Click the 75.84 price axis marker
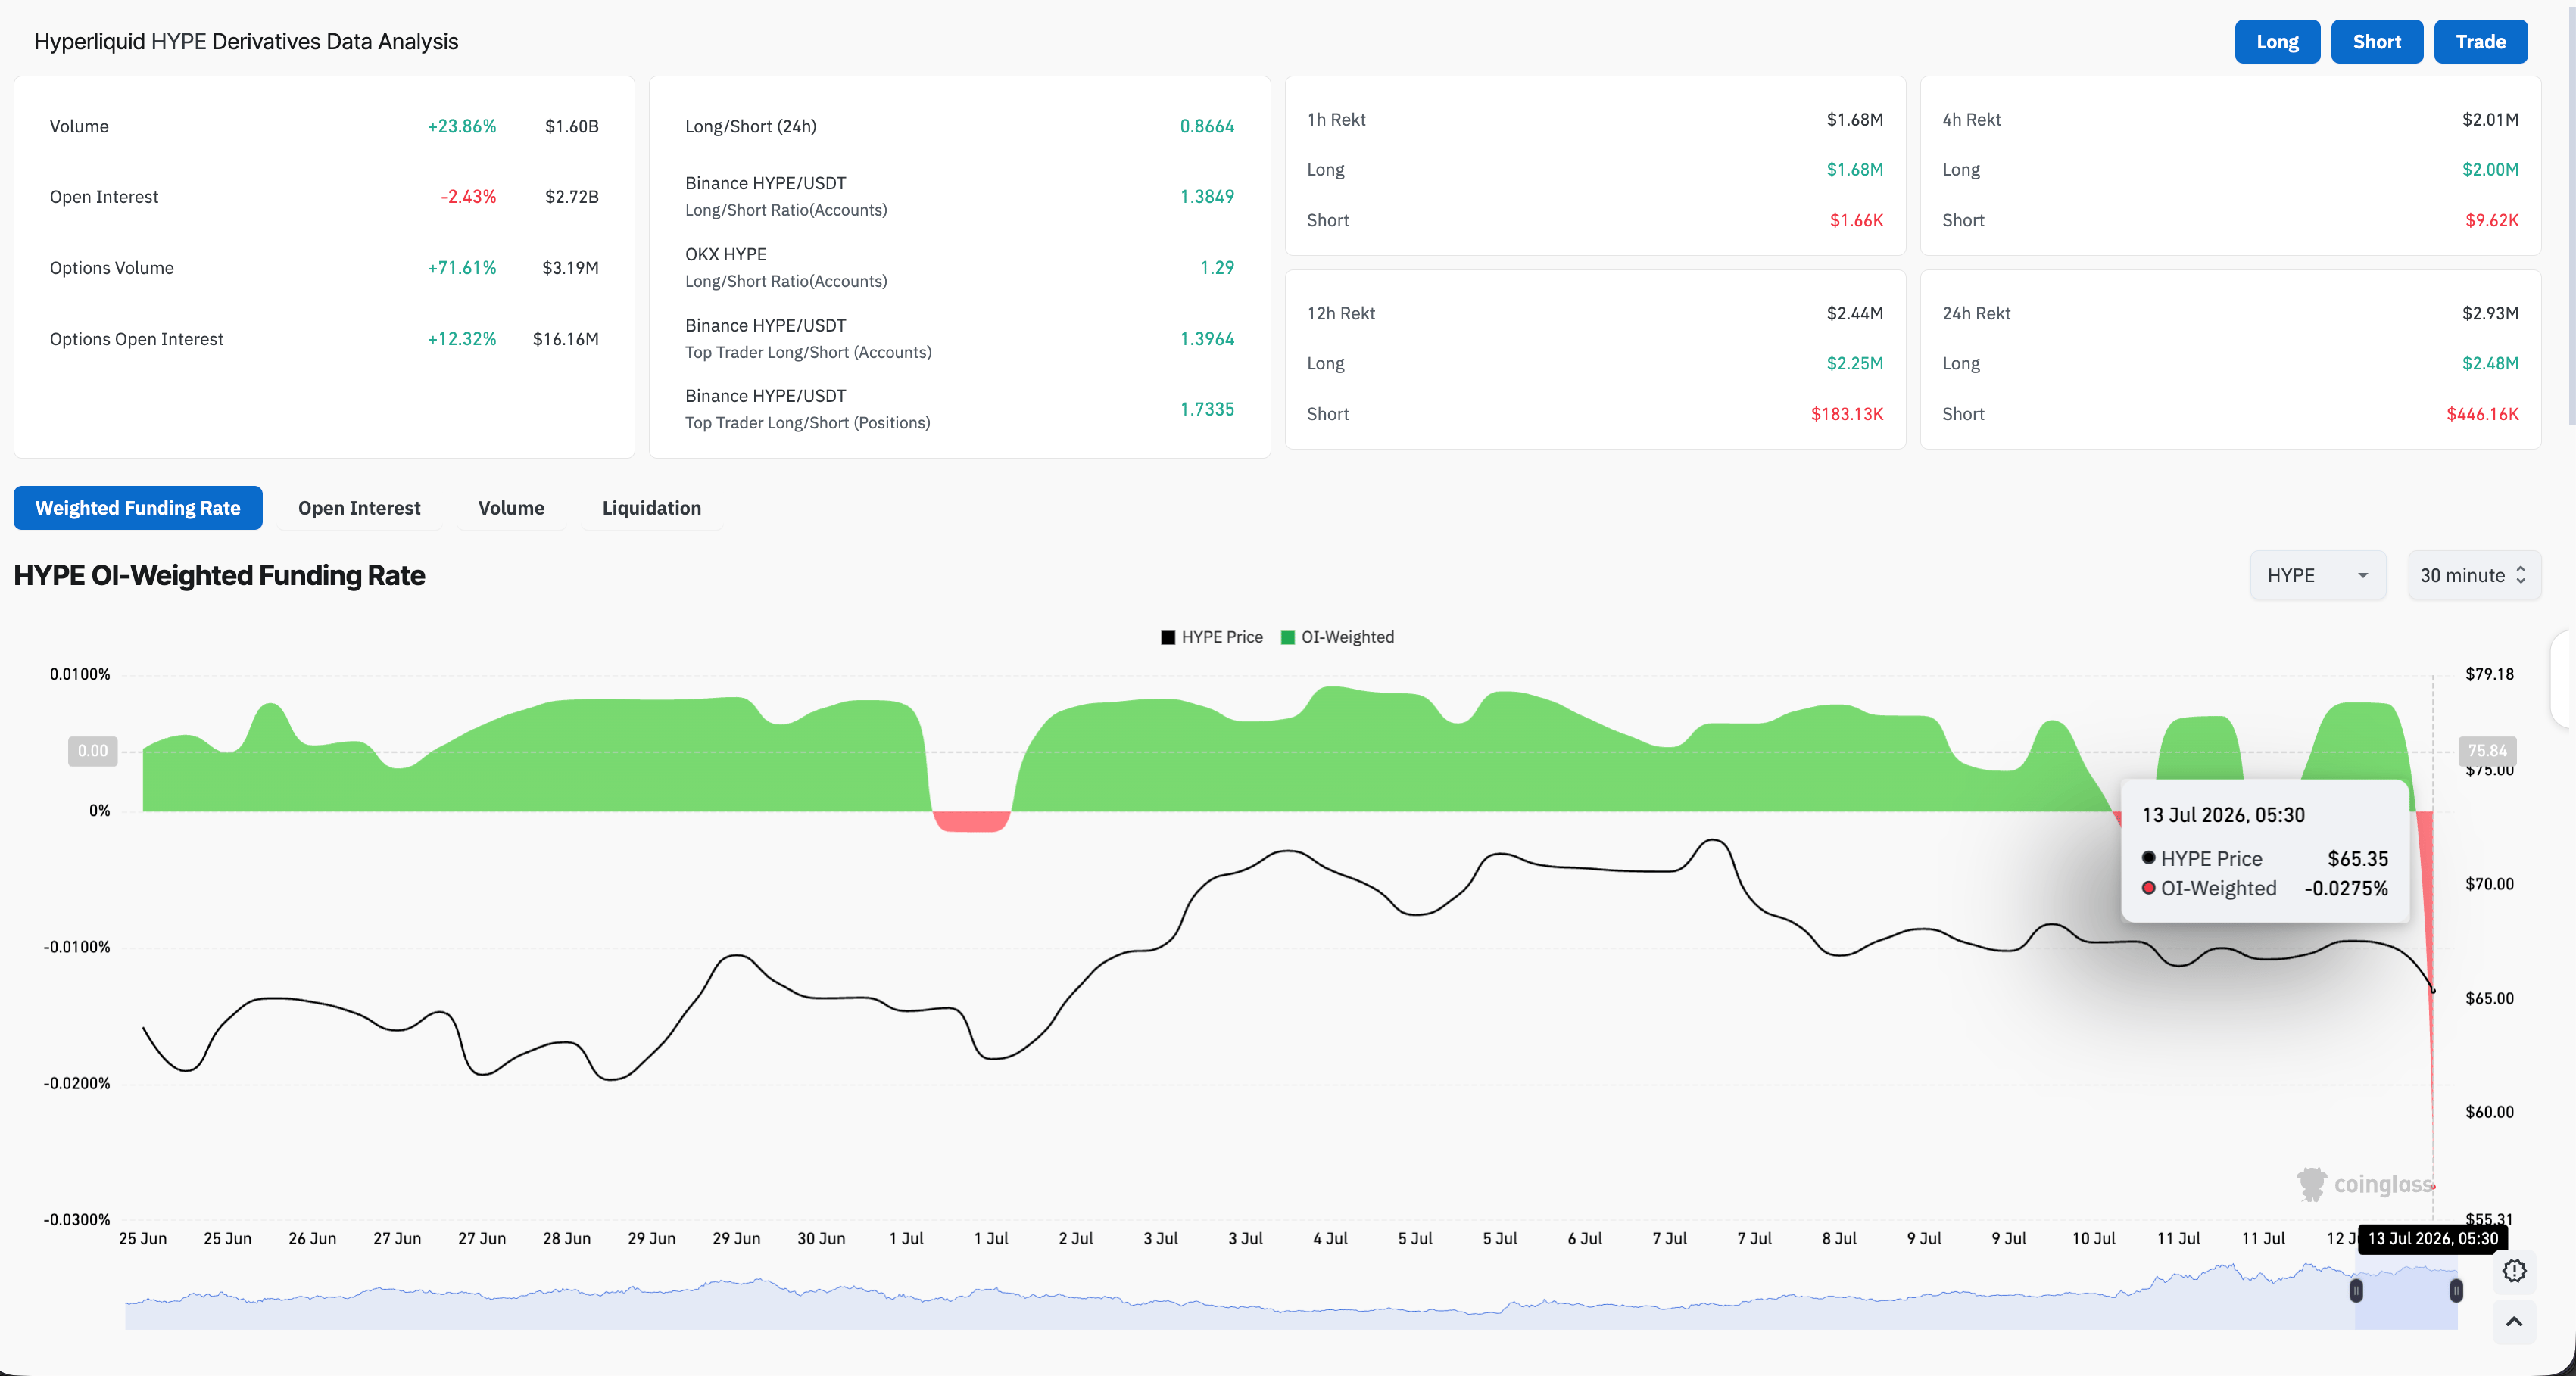The width and height of the screenshot is (2576, 1376). [2487, 751]
